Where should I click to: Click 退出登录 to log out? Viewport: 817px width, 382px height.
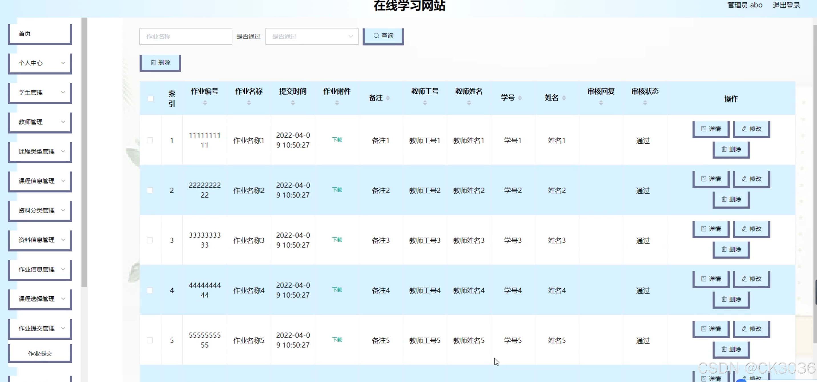pyautogui.click(x=786, y=5)
